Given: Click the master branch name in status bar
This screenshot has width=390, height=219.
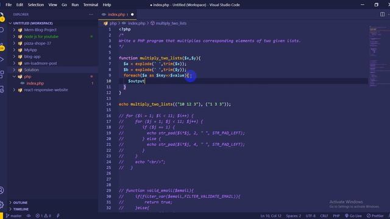Looking at the screenshot, I should [x=16, y=216].
